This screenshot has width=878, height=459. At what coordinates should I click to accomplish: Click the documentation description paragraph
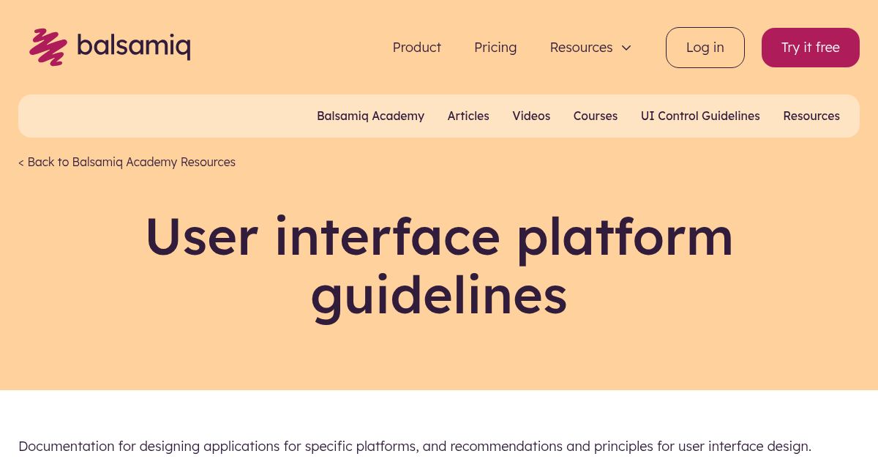pos(415,447)
